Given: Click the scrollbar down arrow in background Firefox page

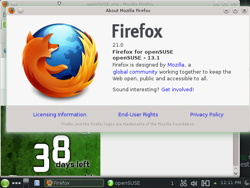Looking at the screenshot, I should pyautogui.click(x=236, y=174).
